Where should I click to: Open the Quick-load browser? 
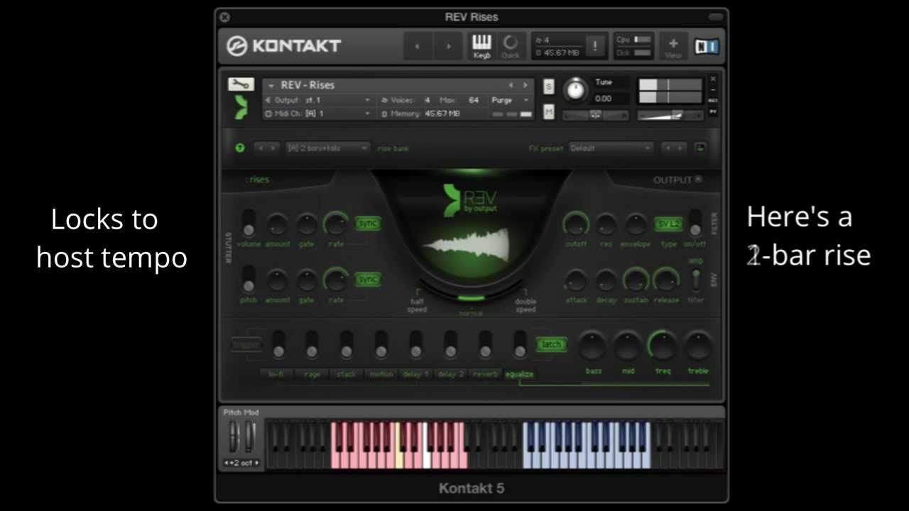(510, 46)
